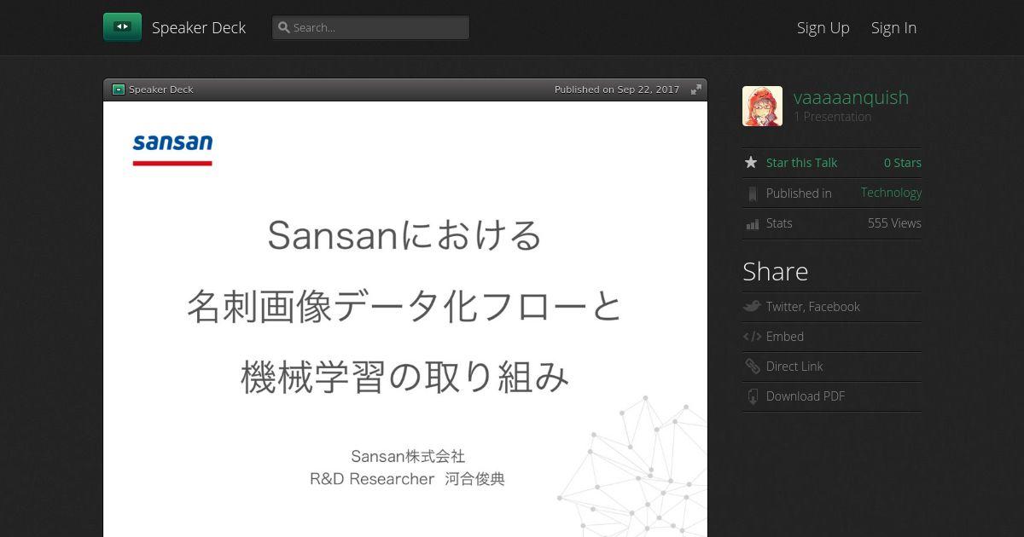Screen dimensions: 1024x537
Task: Open the Speaker Deck home text link
Action: [199, 27]
